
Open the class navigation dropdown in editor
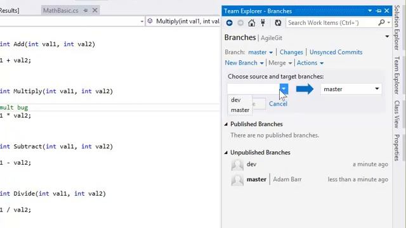tap(142, 22)
